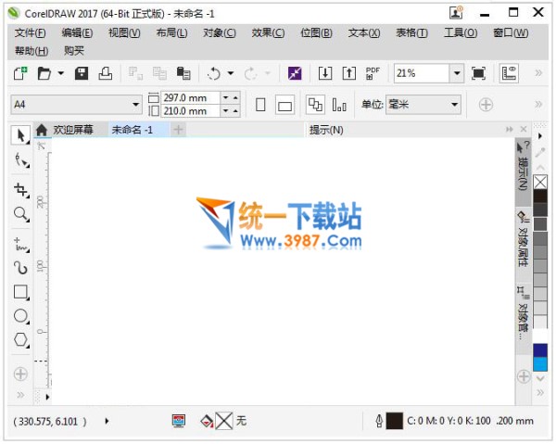Select the no-color X swatch in palette
The width and height of the screenshot is (556, 444).
pyautogui.click(x=540, y=183)
